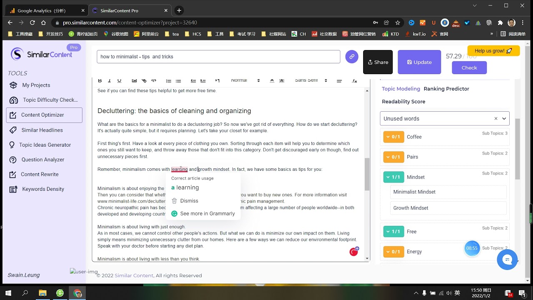The height and width of the screenshot is (300, 533).
Task: Expand the Coffee 0/1 topic badge
Action: coord(394,137)
